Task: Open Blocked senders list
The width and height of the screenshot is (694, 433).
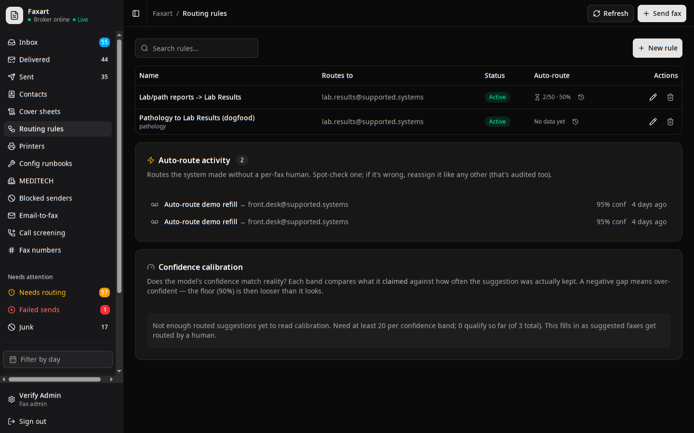Action: click(x=58, y=198)
